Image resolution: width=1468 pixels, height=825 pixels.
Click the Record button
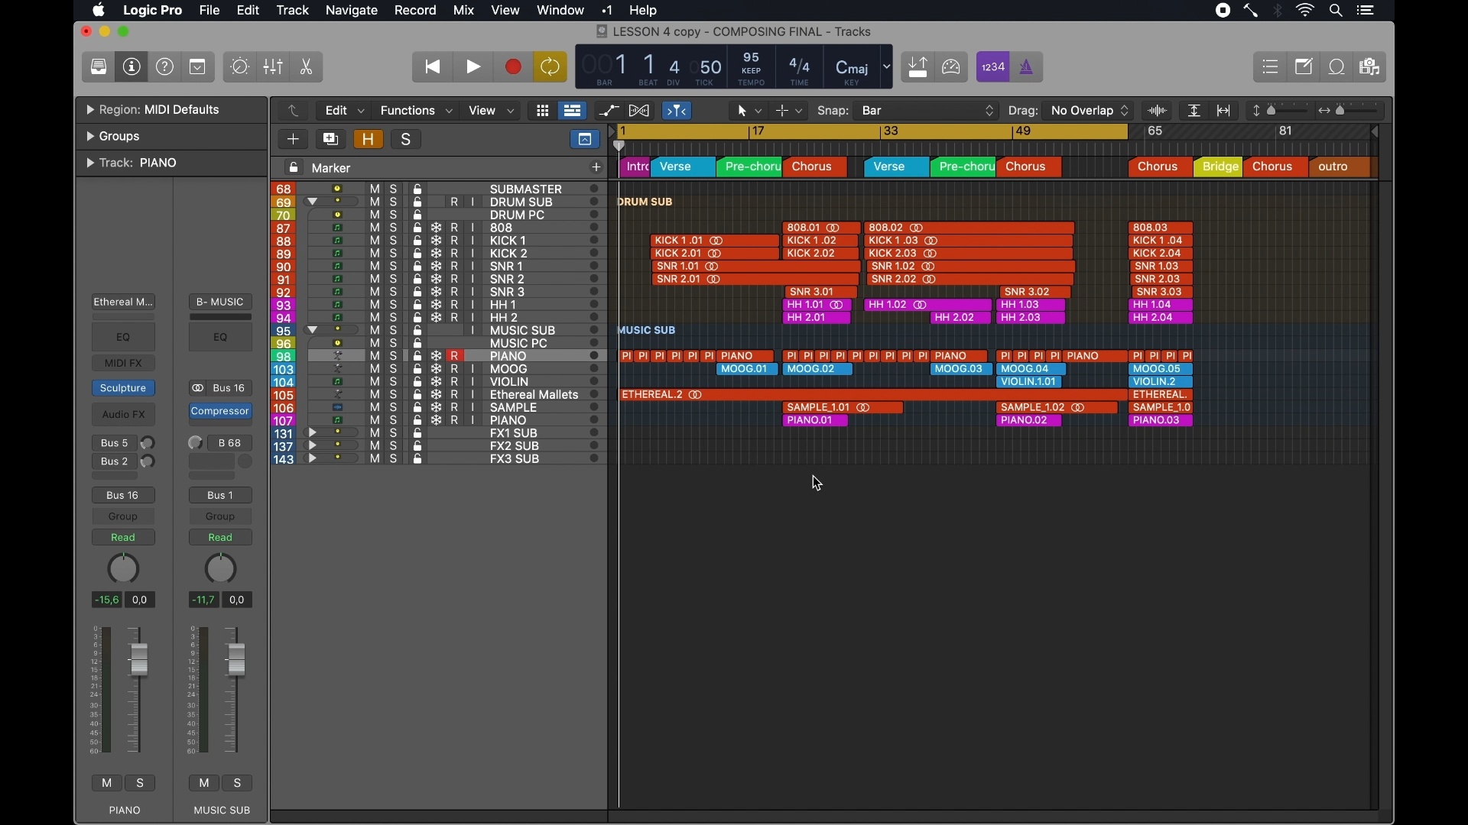(513, 67)
